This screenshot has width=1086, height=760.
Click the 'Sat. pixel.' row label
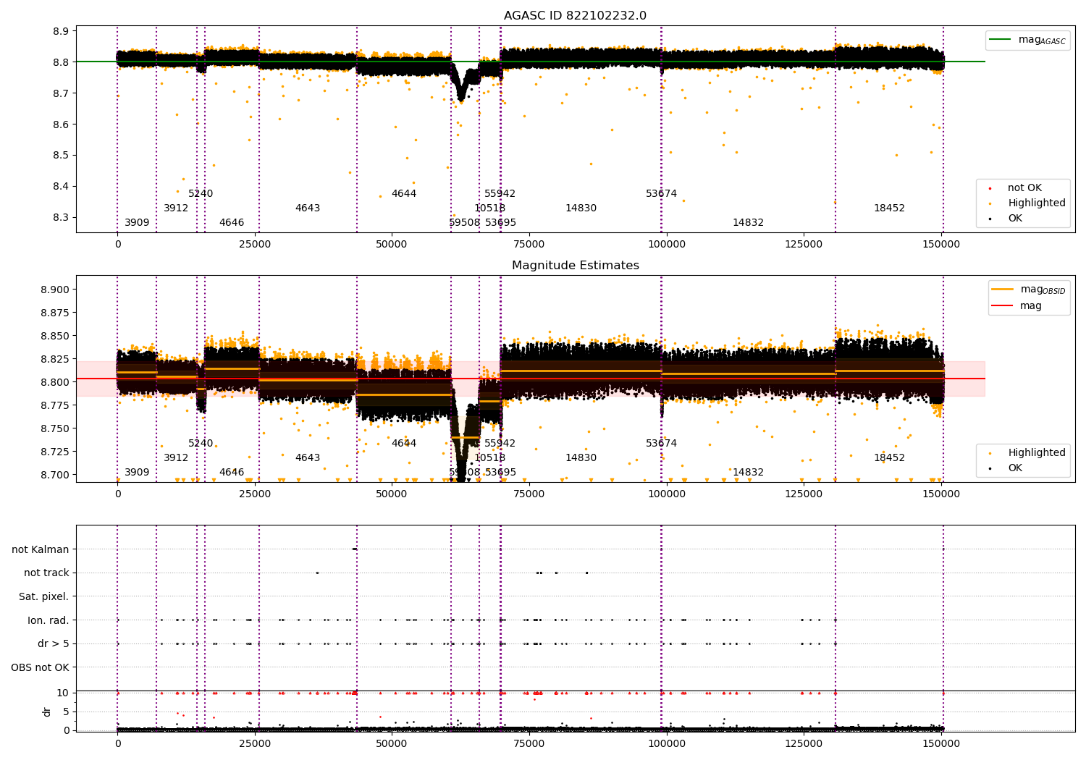click(x=44, y=596)
